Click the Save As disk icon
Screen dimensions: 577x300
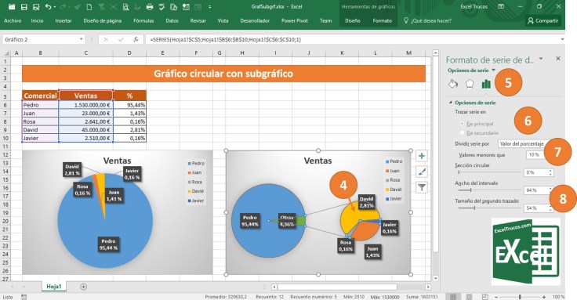pos(36,6)
